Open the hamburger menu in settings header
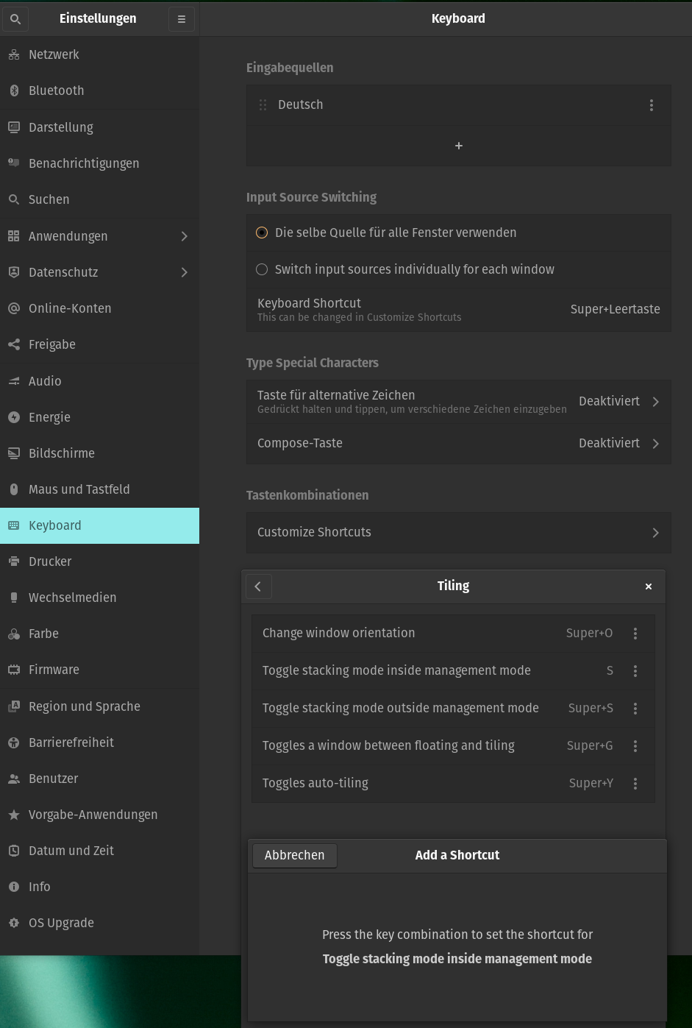Image resolution: width=692 pixels, height=1028 pixels. pos(182,19)
